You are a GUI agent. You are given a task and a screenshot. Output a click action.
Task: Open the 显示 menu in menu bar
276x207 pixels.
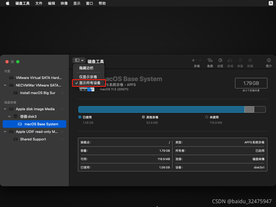coord(77,3)
